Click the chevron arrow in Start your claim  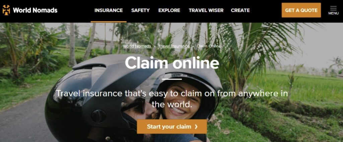196,127
